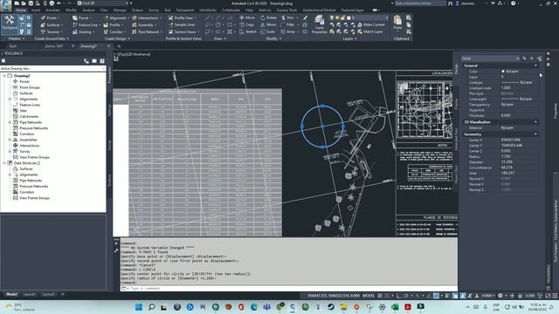
Task: Toggle grid display in status bar
Action: pyautogui.click(x=380, y=296)
